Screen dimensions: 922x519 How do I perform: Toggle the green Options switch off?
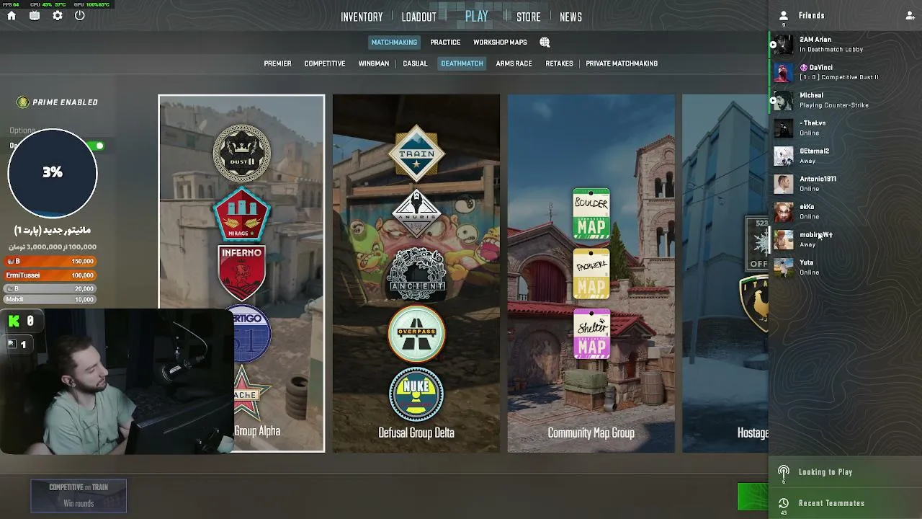tap(97, 146)
